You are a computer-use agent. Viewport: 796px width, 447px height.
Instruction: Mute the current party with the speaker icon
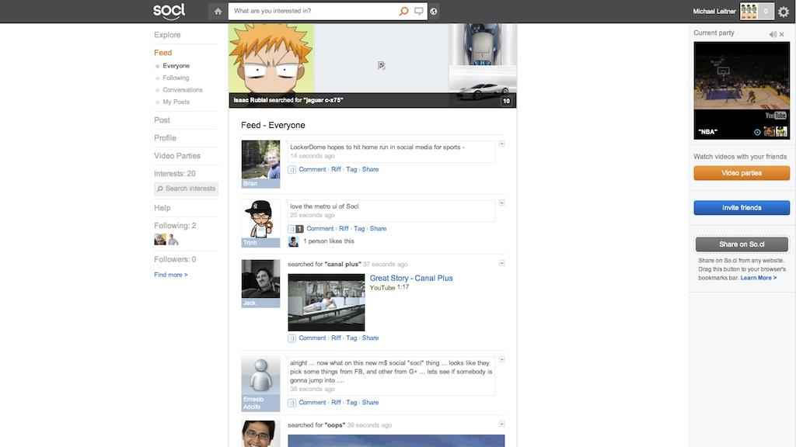tap(772, 34)
